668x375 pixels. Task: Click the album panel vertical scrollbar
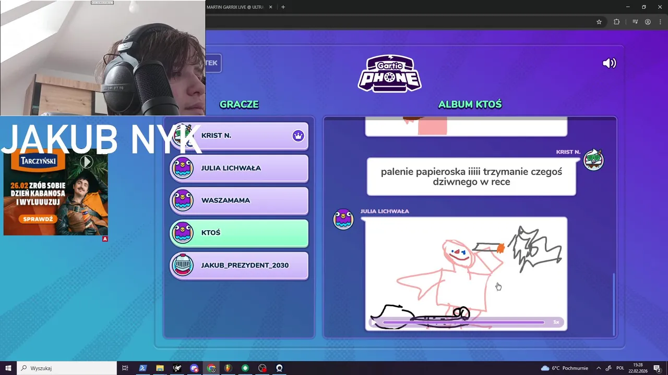pos(614,304)
